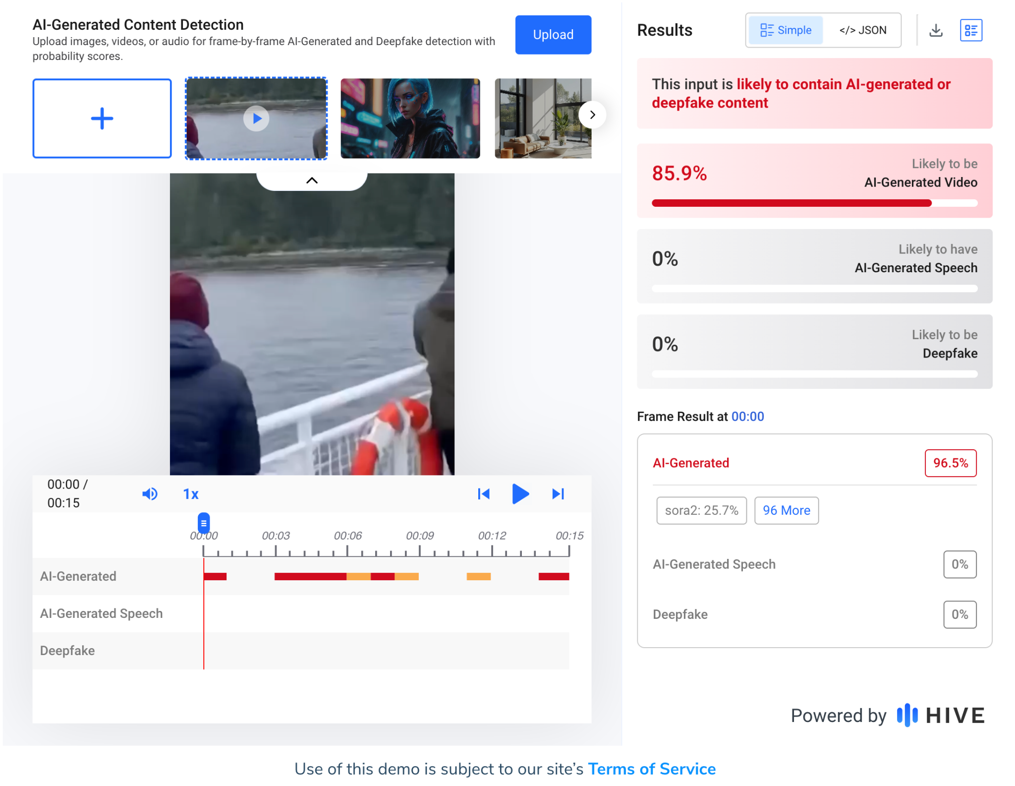
Task: Skip to the next frame
Action: 558,494
